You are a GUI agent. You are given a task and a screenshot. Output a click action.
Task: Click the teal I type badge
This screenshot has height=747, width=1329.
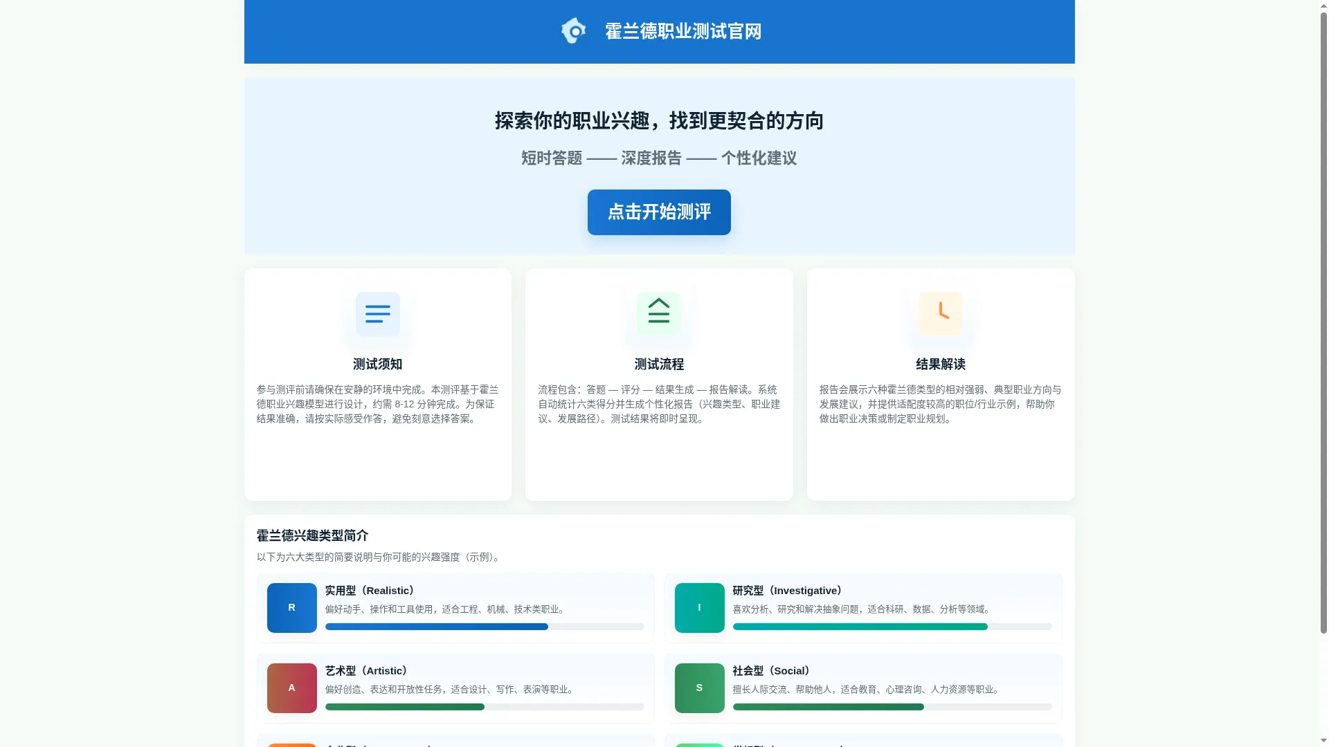700,608
